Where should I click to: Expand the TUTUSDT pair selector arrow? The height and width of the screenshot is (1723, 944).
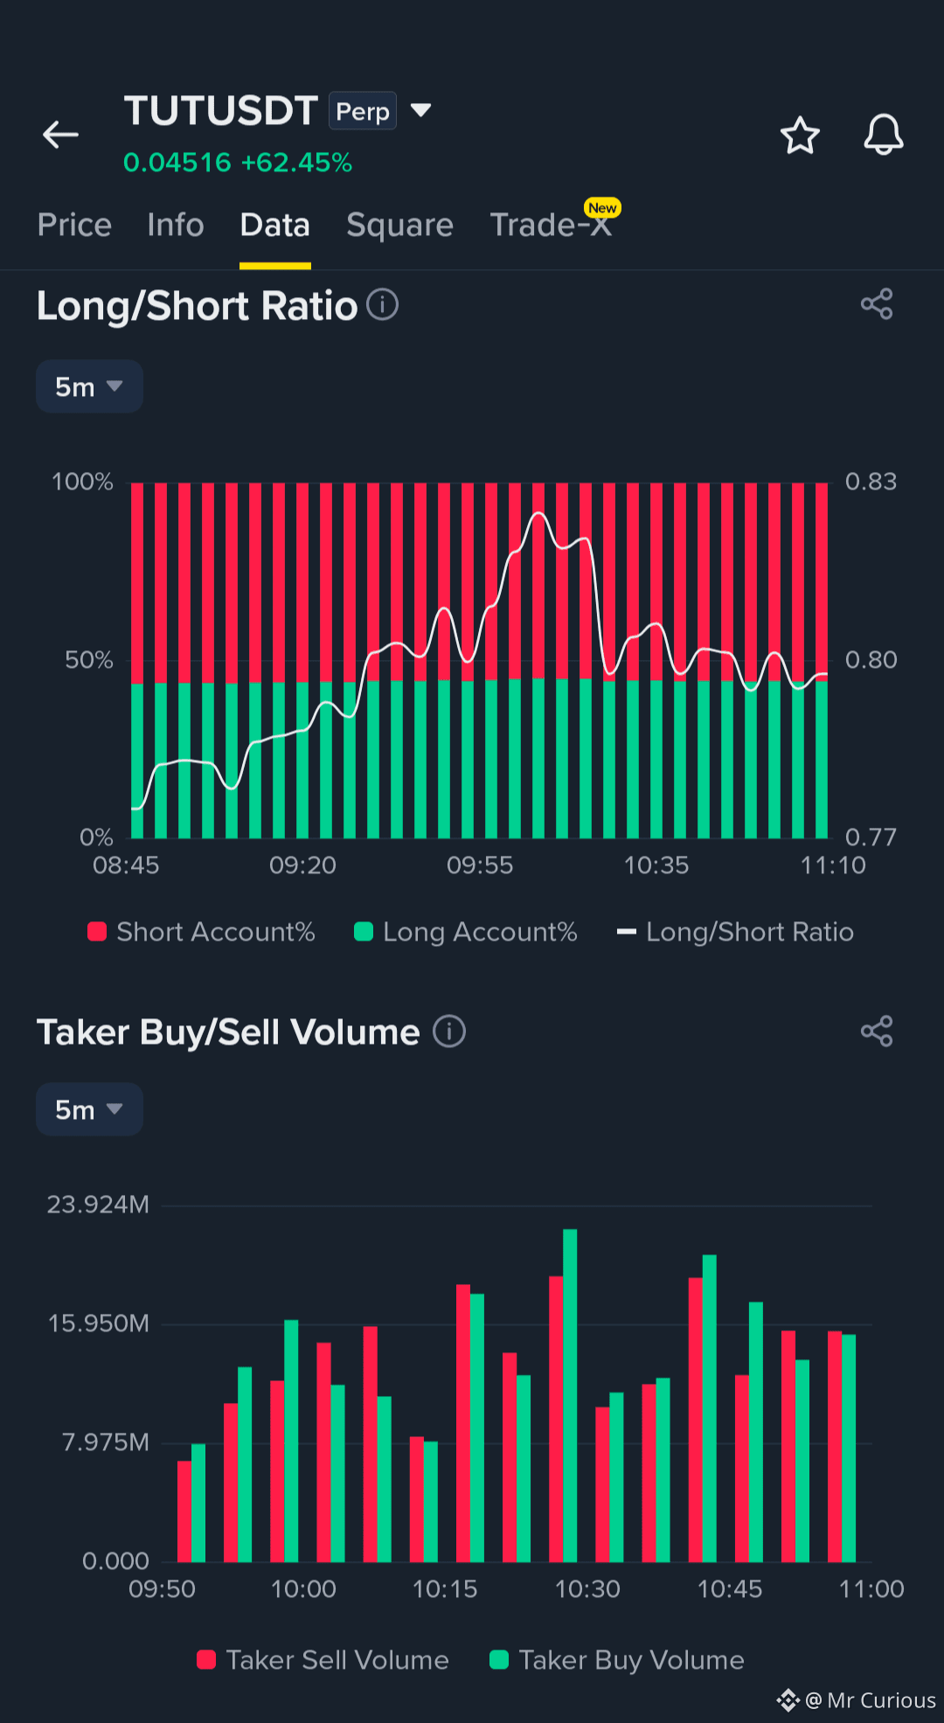point(420,110)
